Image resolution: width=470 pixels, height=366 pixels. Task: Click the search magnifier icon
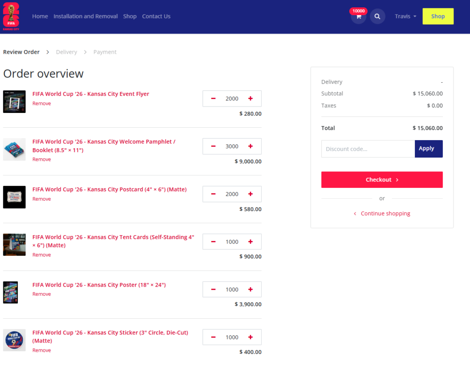coord(377,17)
